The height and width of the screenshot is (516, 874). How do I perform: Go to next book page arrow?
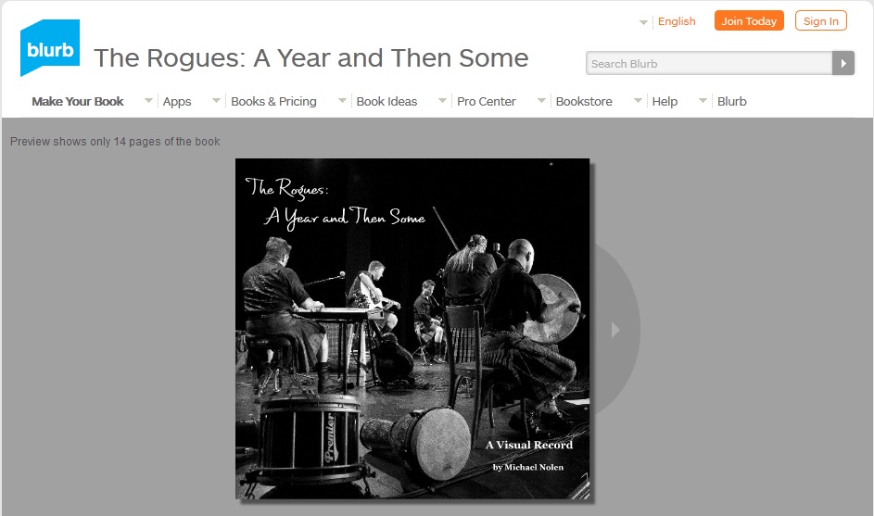[615, 330]
